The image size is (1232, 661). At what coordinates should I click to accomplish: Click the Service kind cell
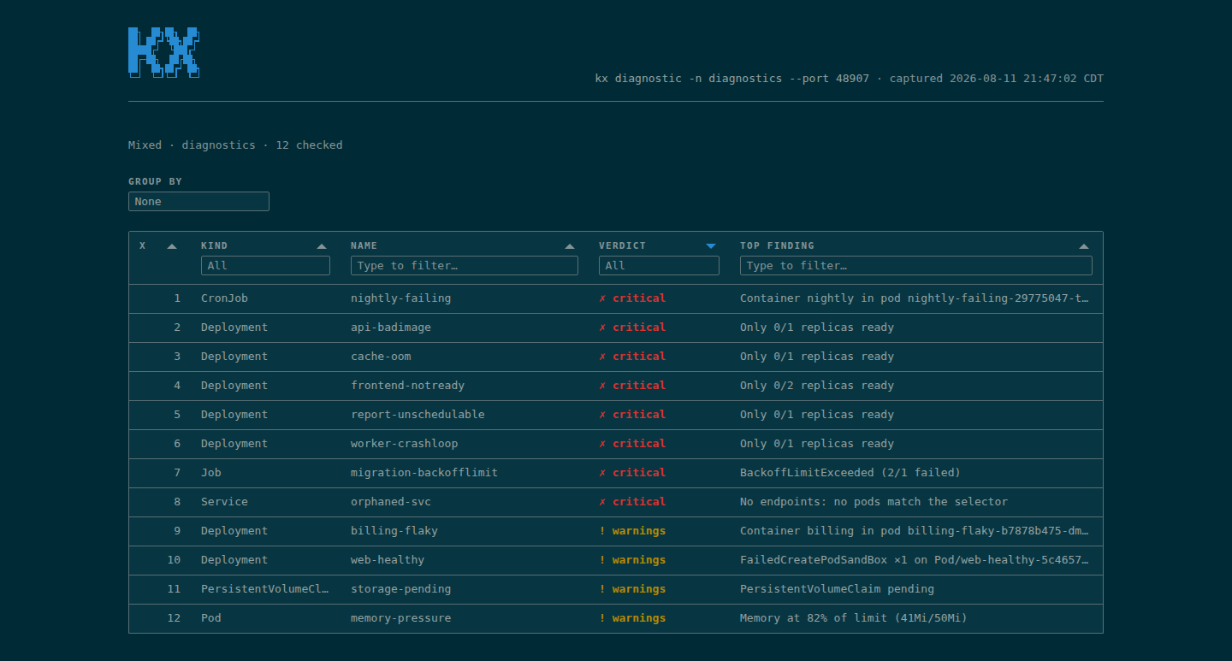(224, 502)
